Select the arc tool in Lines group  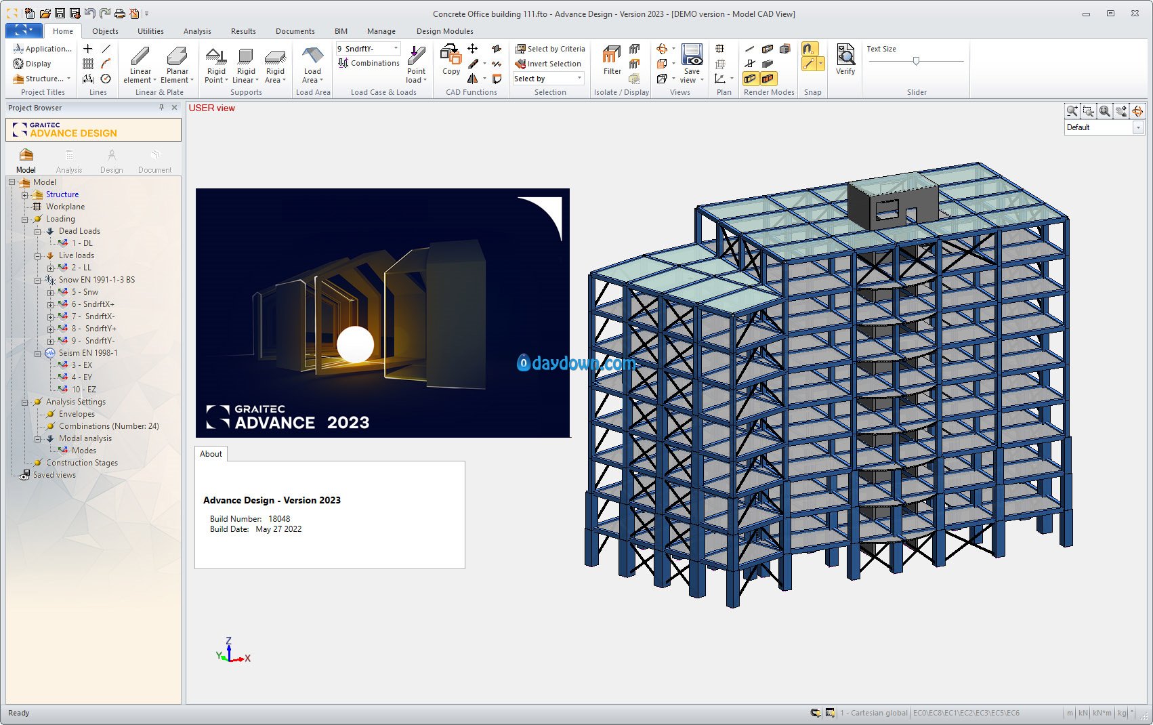[x=106, y=64]
